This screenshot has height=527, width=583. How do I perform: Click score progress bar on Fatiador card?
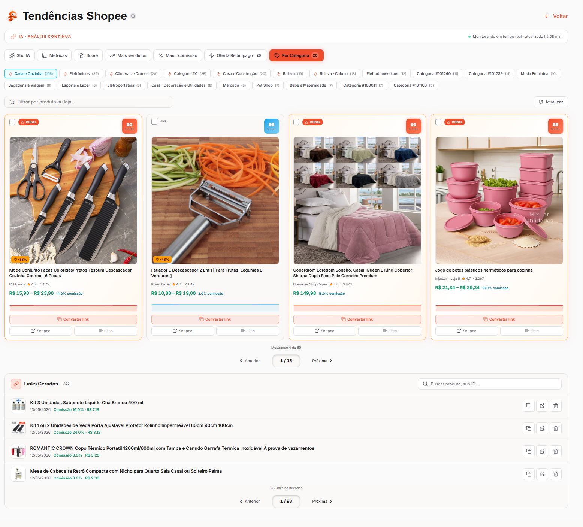tap(215, 308)
